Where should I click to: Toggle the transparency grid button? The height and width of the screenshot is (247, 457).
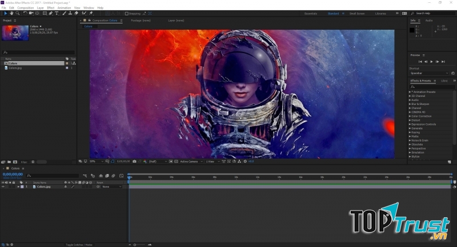click(176, 161)
